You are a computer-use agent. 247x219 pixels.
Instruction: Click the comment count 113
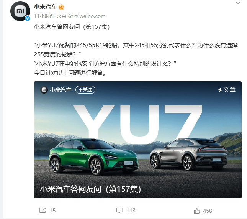(x=131, y=211)
